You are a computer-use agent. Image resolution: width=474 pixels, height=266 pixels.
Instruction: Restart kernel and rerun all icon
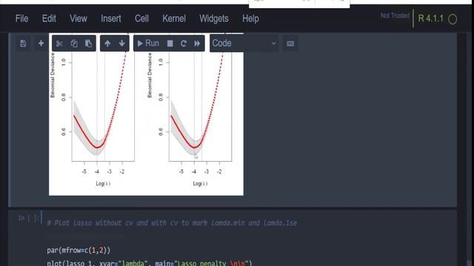[197, 44]
